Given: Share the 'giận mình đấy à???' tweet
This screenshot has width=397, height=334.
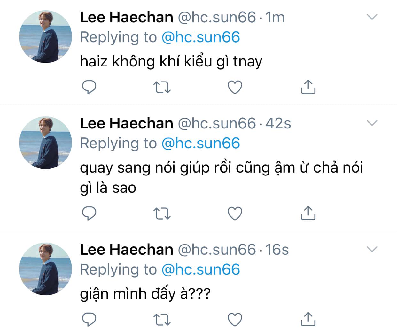Looking at the screenshot, I should click(308, 319).
